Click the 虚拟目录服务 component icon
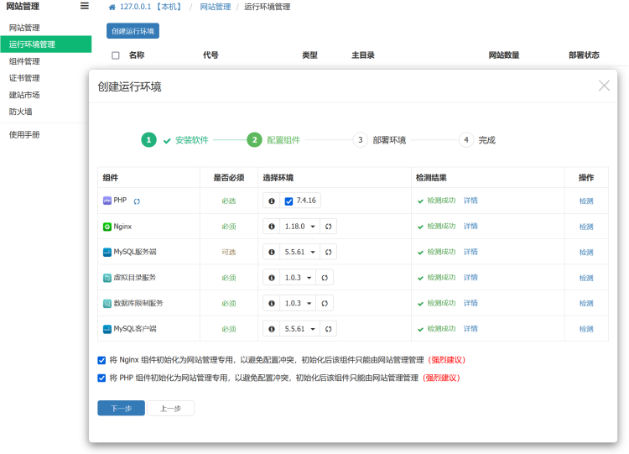The image size is (629, 454). pos(107,278)
